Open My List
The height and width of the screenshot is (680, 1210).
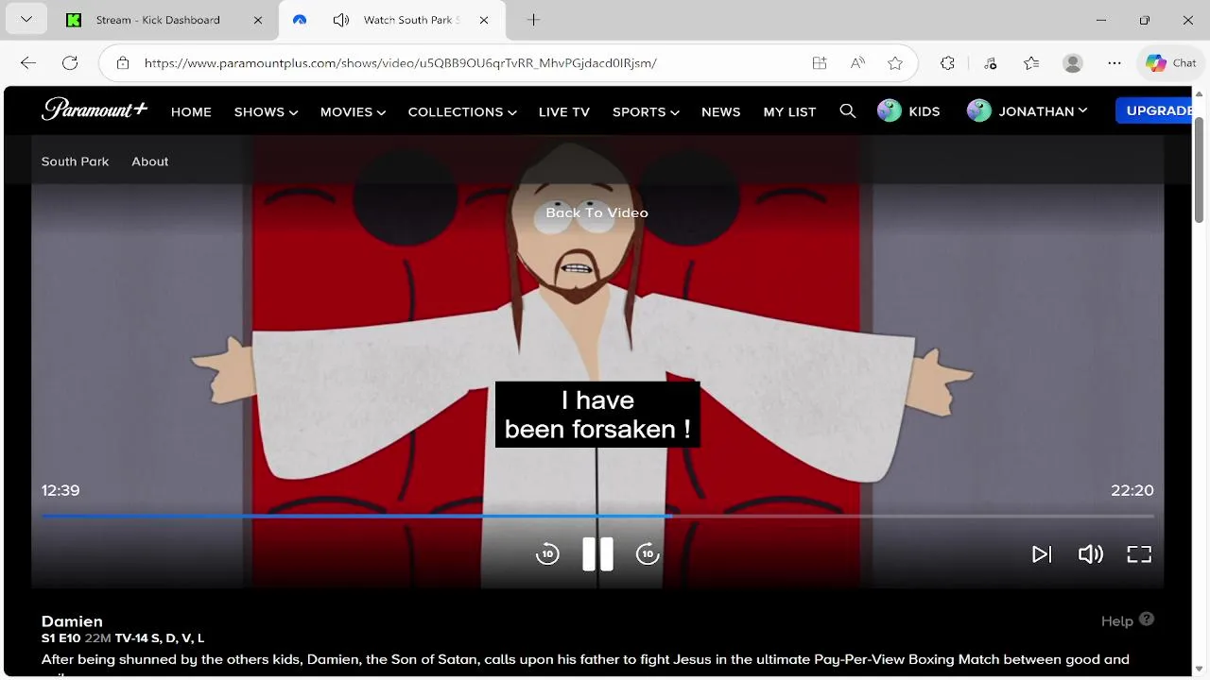click(789, 111)
